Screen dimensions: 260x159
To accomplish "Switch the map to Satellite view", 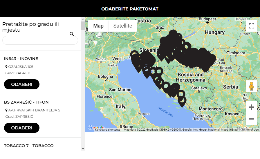I will tap(123, 26).
